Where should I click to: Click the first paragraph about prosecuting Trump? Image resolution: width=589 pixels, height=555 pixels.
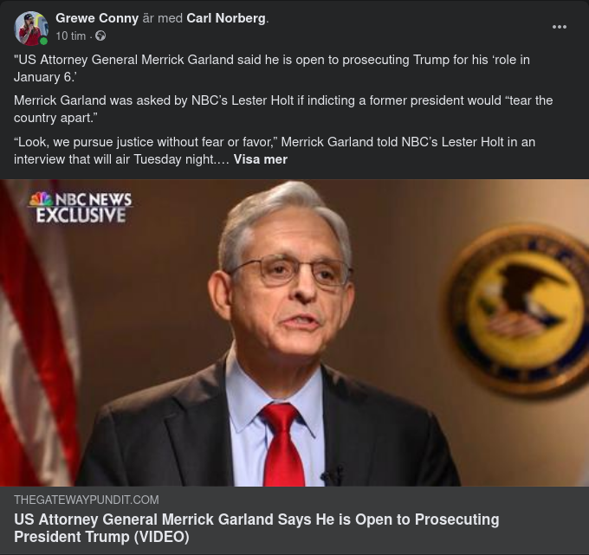coord(272,68)
